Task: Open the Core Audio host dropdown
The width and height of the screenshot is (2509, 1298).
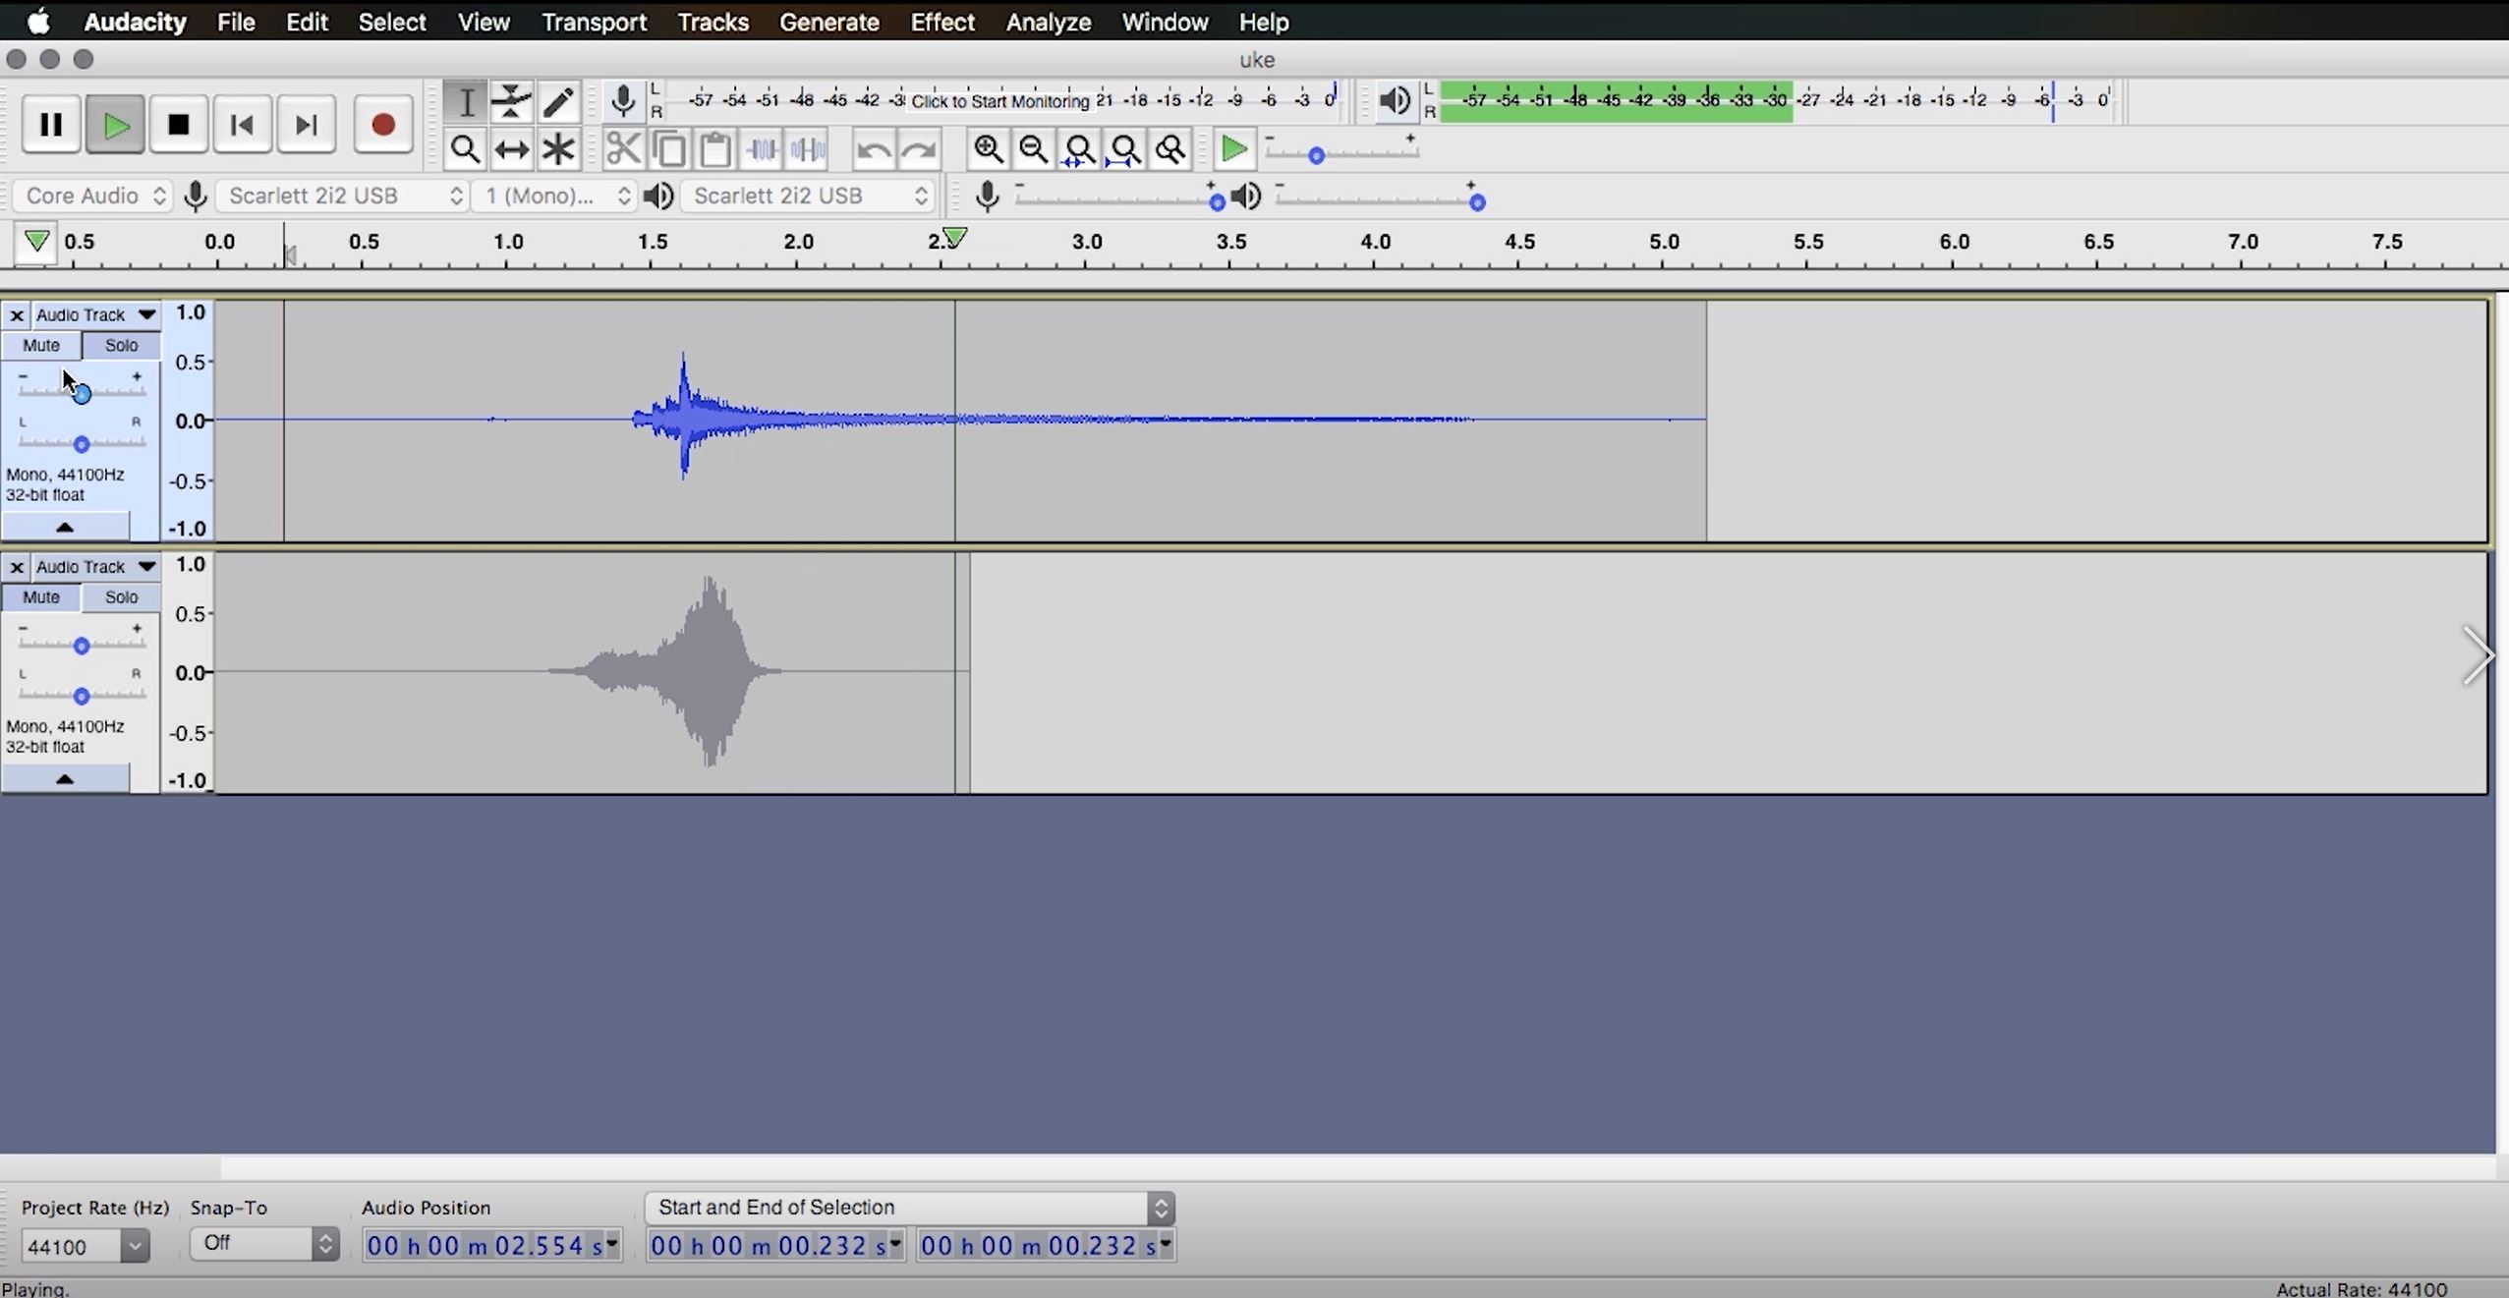Action: tap(91, 196)
